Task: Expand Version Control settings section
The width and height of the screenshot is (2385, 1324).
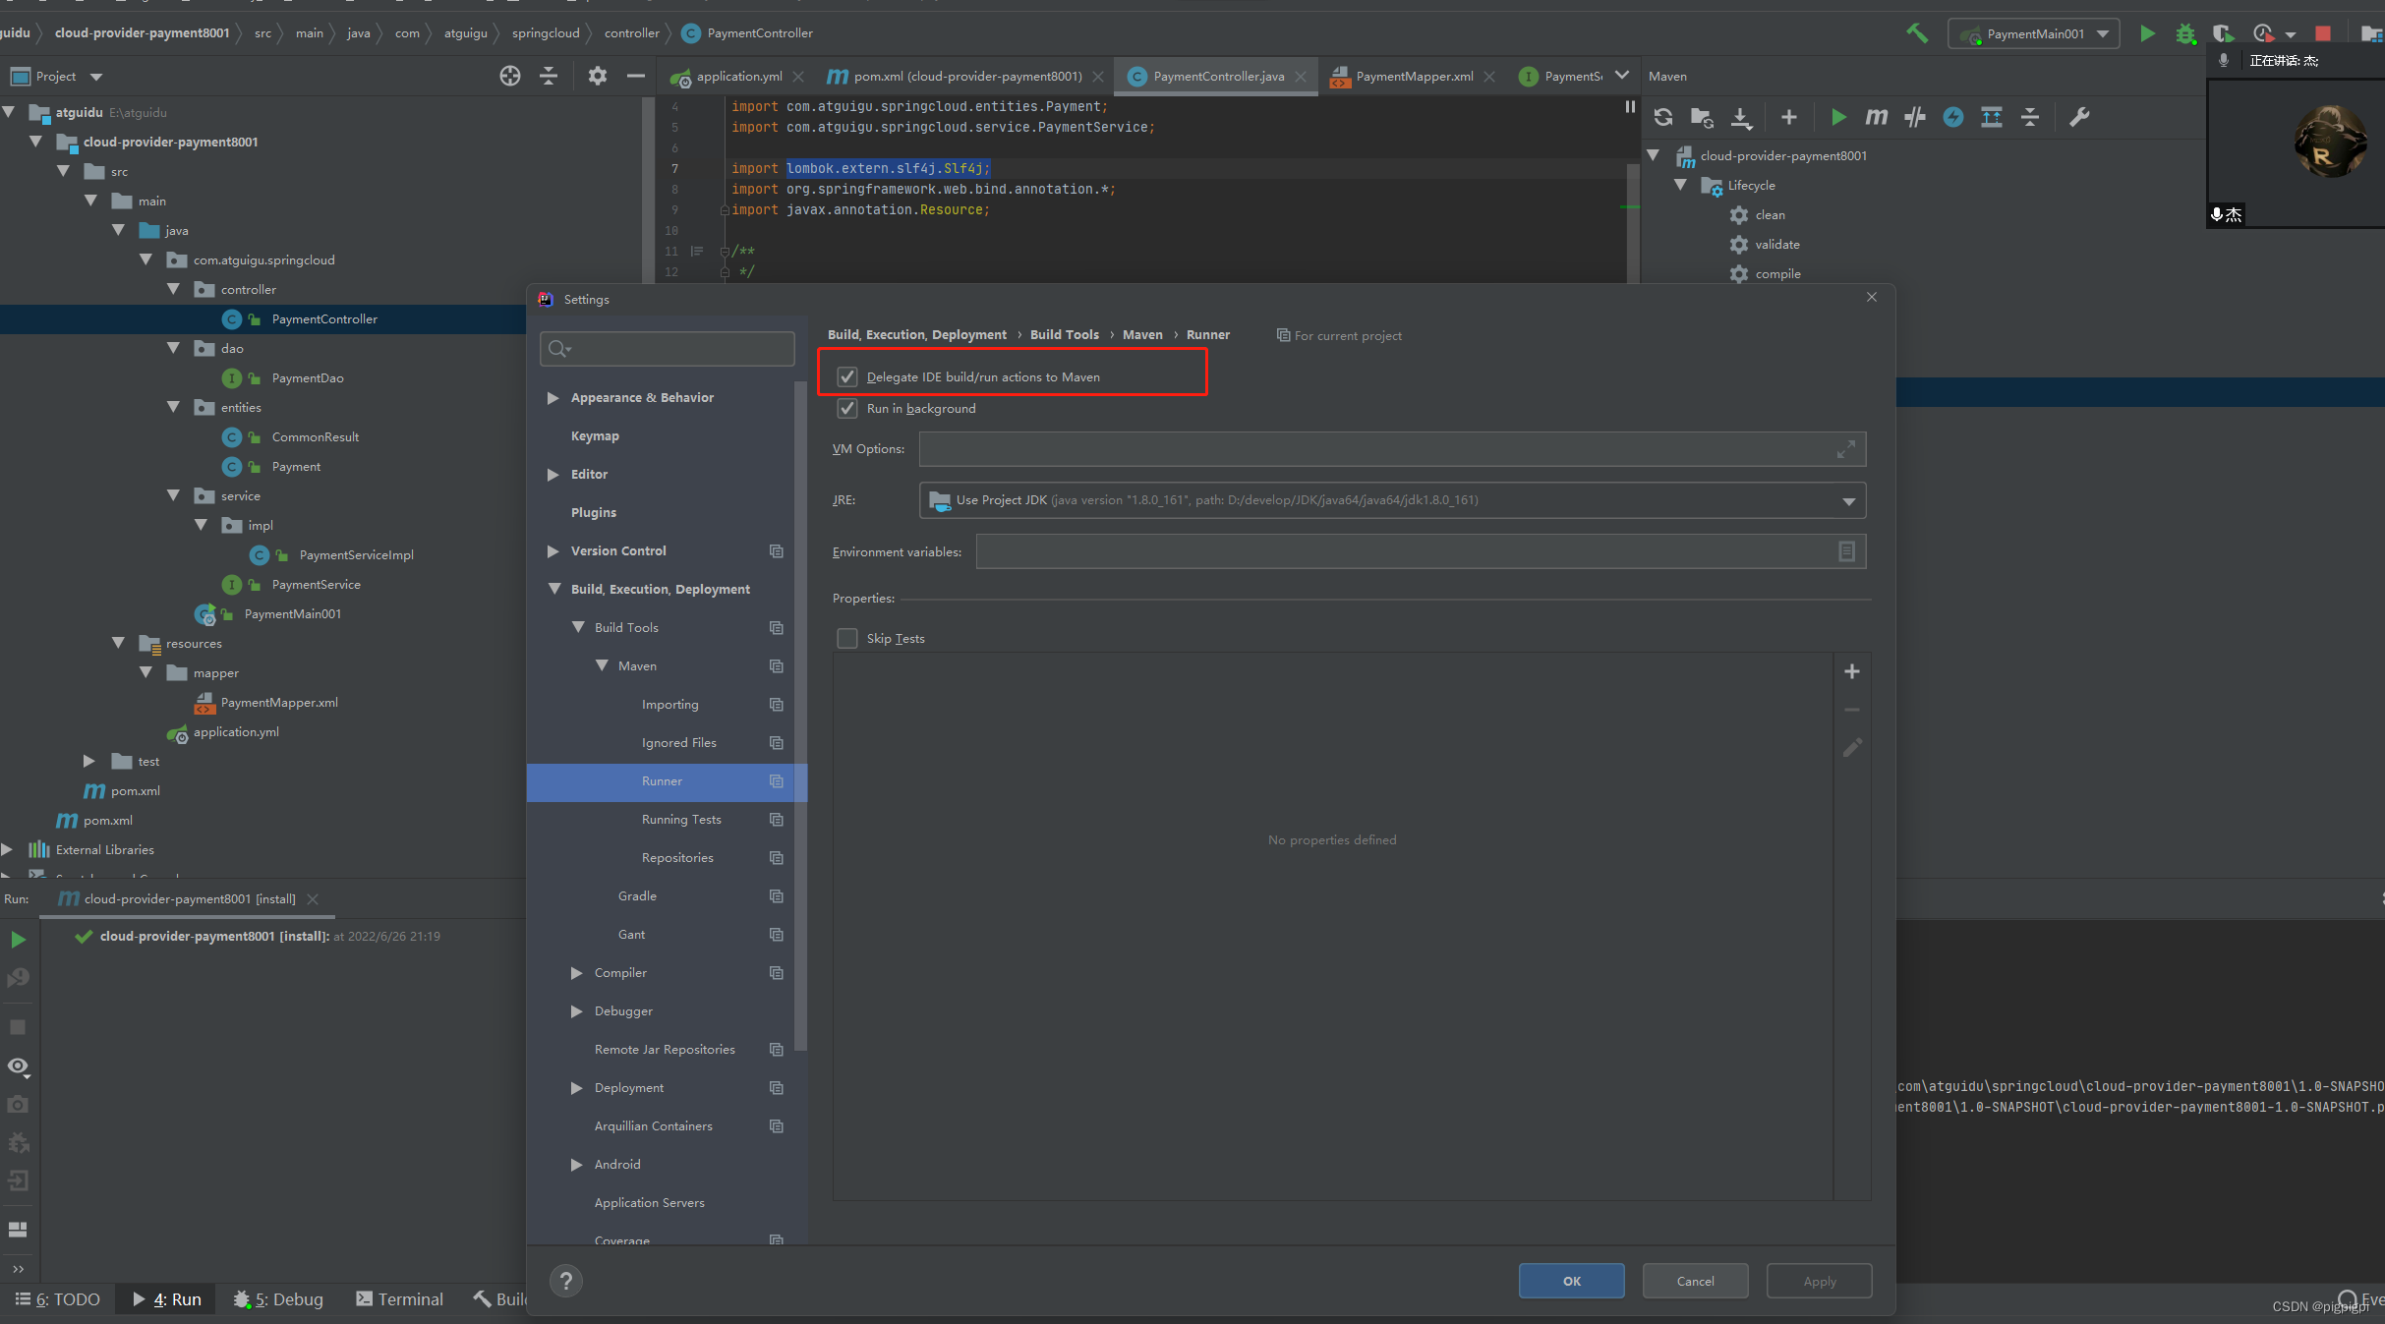Action: [x=553, y=550]
